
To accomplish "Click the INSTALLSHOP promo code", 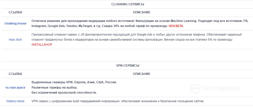I will point(42,44).
